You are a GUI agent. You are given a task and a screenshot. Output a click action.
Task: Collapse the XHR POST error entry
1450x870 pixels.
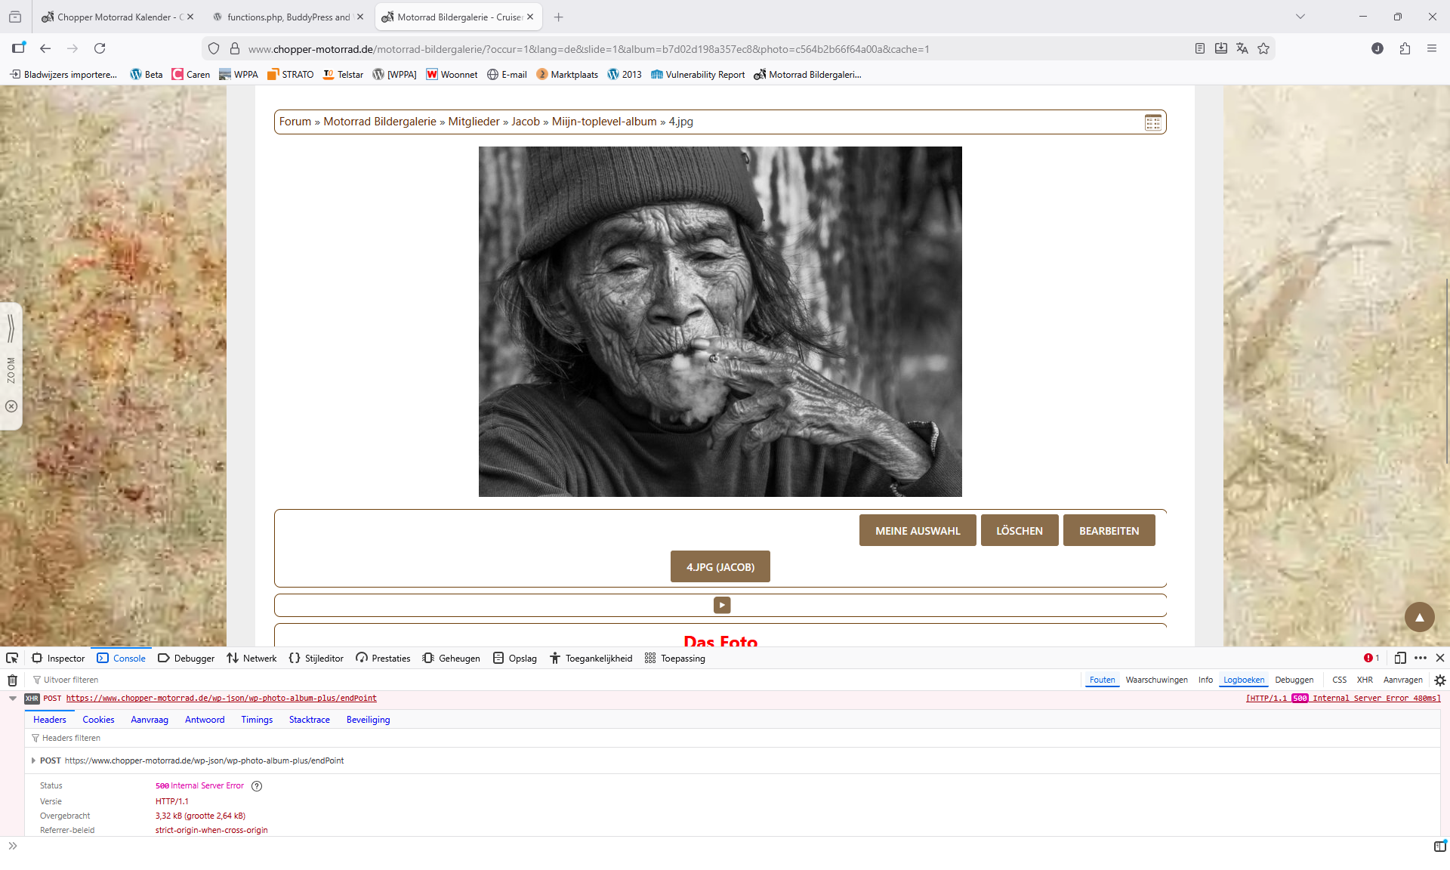coord(13,699)
